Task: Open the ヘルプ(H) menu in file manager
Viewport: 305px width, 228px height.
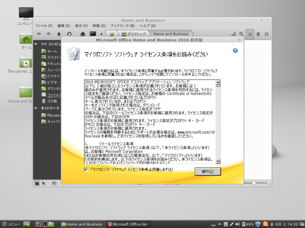Action: pyautogui.click(x=148, y=26)
